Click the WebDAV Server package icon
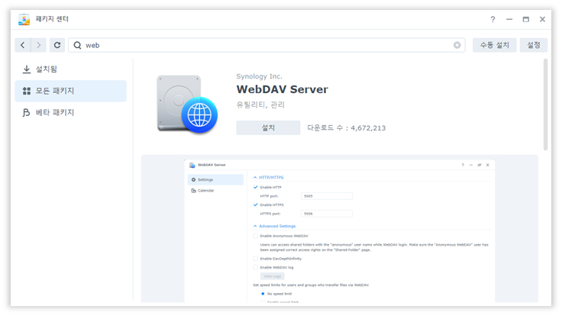Viewport: 562px width, 316px height. (x=187, y=104)
